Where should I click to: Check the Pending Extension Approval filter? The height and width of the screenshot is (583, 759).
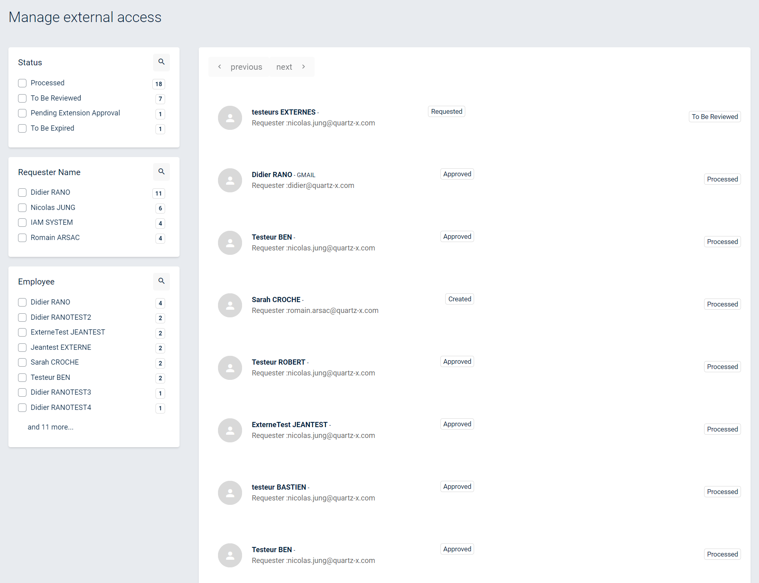(x=22, y=113)
